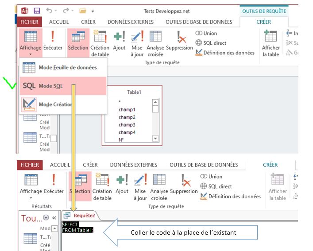Open OUTILS DE BASE DE DONNÉES tab, lower ribbon
Screen dimensions: 313x251
click(204, 165)
